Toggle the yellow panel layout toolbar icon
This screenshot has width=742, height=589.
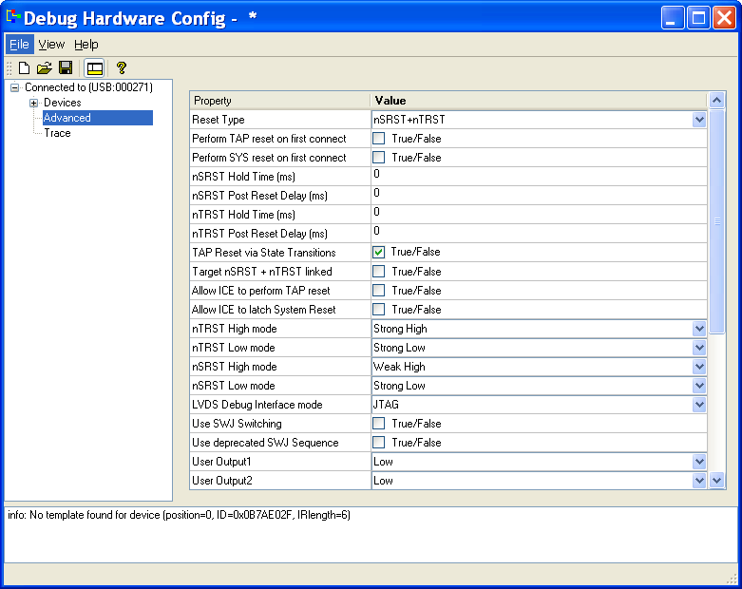coord(94,68)
